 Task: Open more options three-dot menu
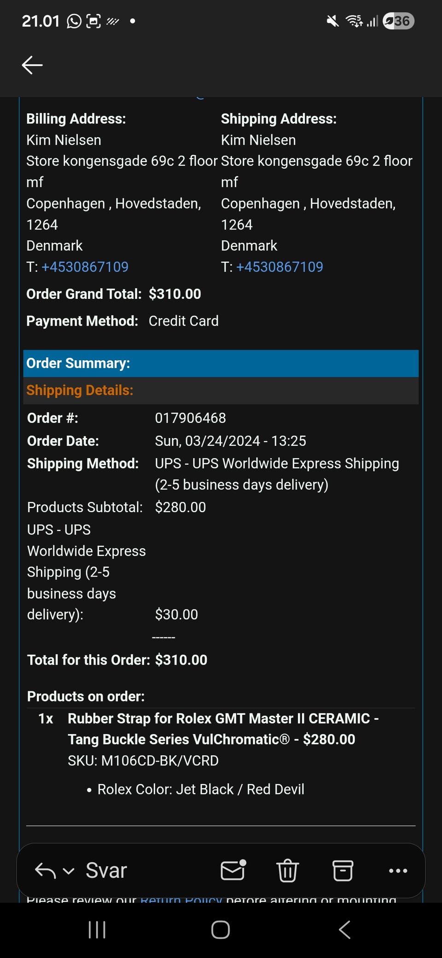[398, 870]
